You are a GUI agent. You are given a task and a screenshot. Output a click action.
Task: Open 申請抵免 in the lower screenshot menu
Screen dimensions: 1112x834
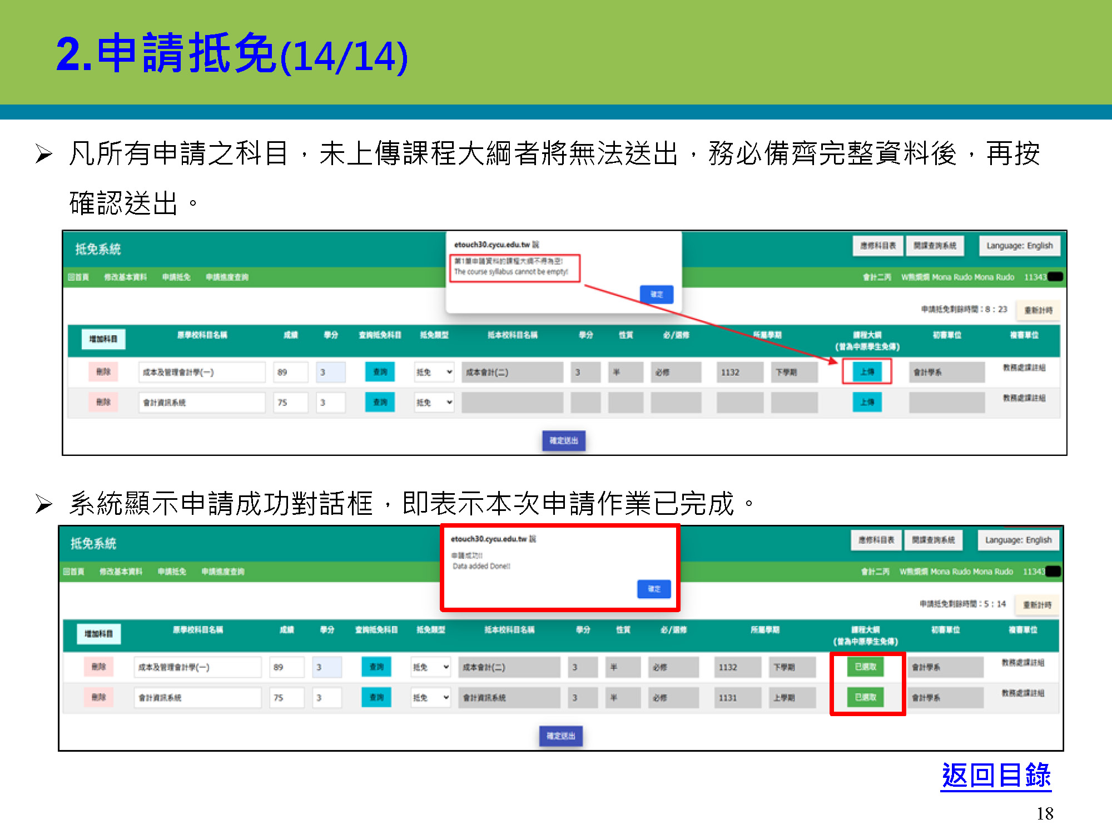pyautogui.click(x=172, y=572)
